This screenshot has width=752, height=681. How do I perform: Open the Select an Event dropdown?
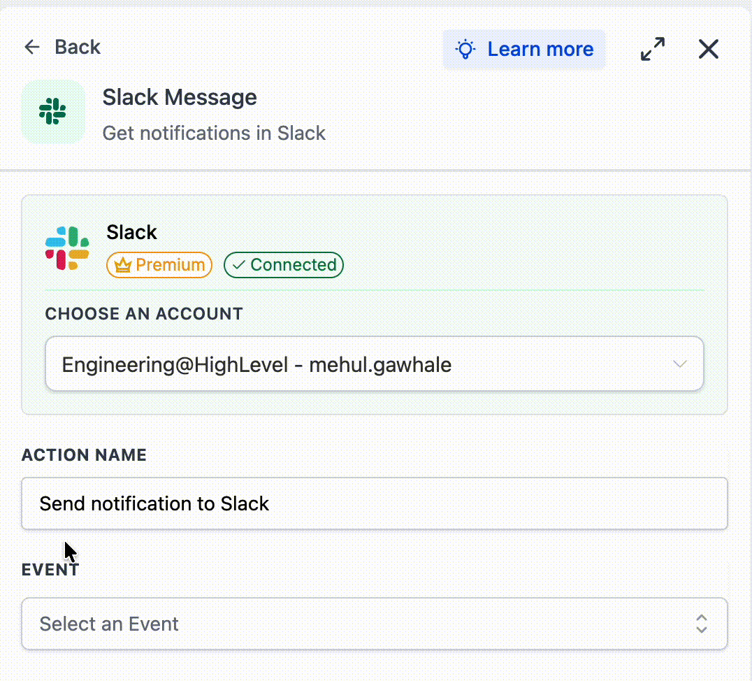374,624
